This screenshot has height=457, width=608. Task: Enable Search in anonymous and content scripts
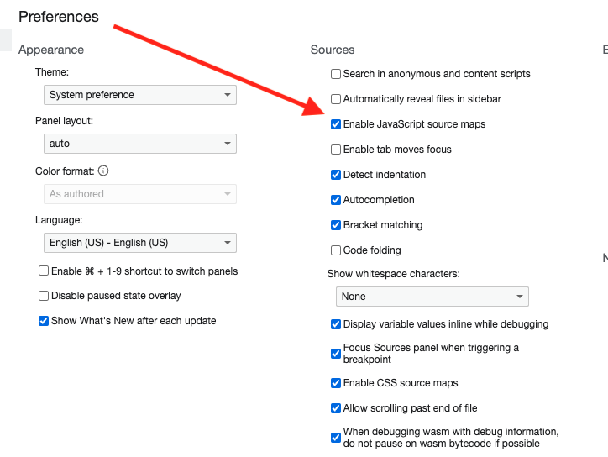(x=336, y=74)
